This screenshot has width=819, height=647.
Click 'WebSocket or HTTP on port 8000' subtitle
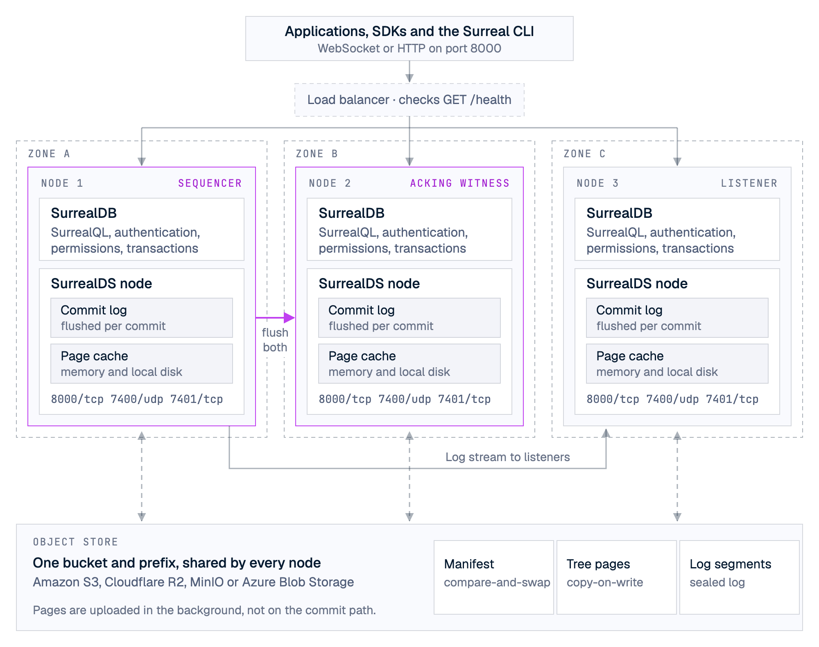pyautogui.click(x=409, y=48)
